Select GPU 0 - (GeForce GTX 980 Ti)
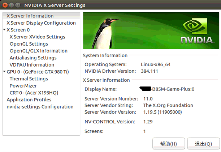Image resolution: width=221 pixels, height=152 pixels. click(38, 72)
